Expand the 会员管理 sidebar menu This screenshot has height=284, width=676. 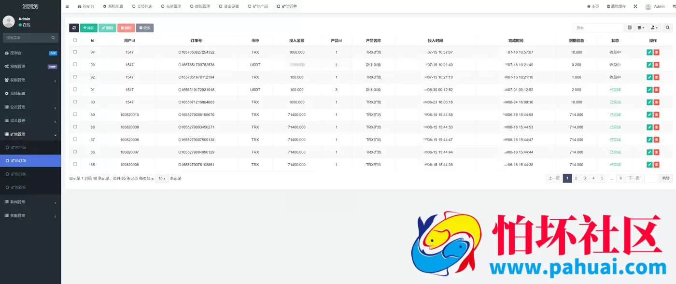pos(30,107)
